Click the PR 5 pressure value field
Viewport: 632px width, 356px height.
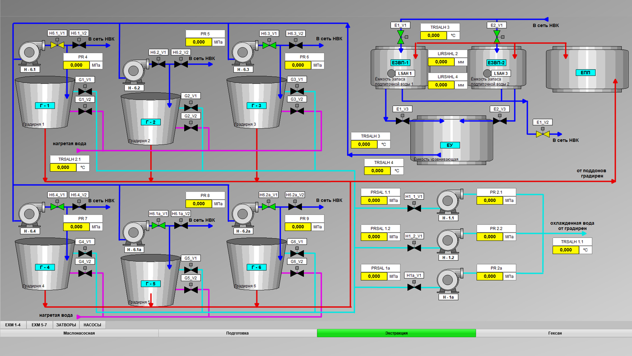pyautogui.click(x=199, y=42)
